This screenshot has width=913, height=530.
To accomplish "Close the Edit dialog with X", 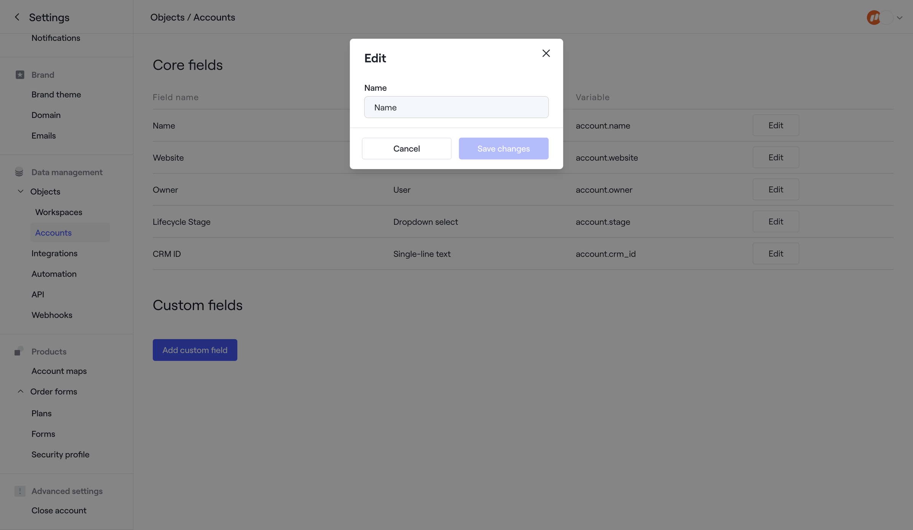I will point(546,53).
